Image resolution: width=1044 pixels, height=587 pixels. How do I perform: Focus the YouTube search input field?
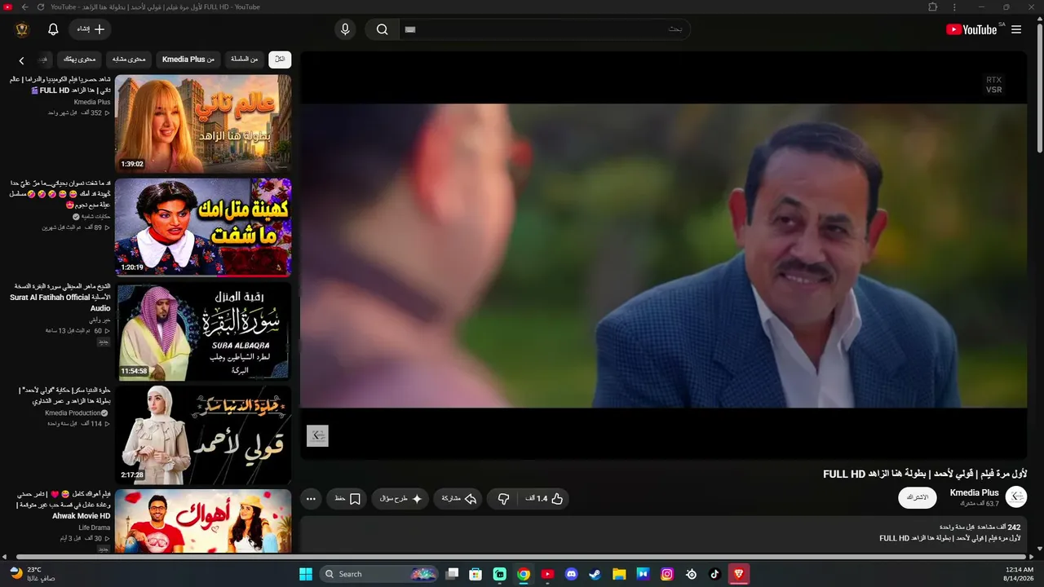(544, 29)
